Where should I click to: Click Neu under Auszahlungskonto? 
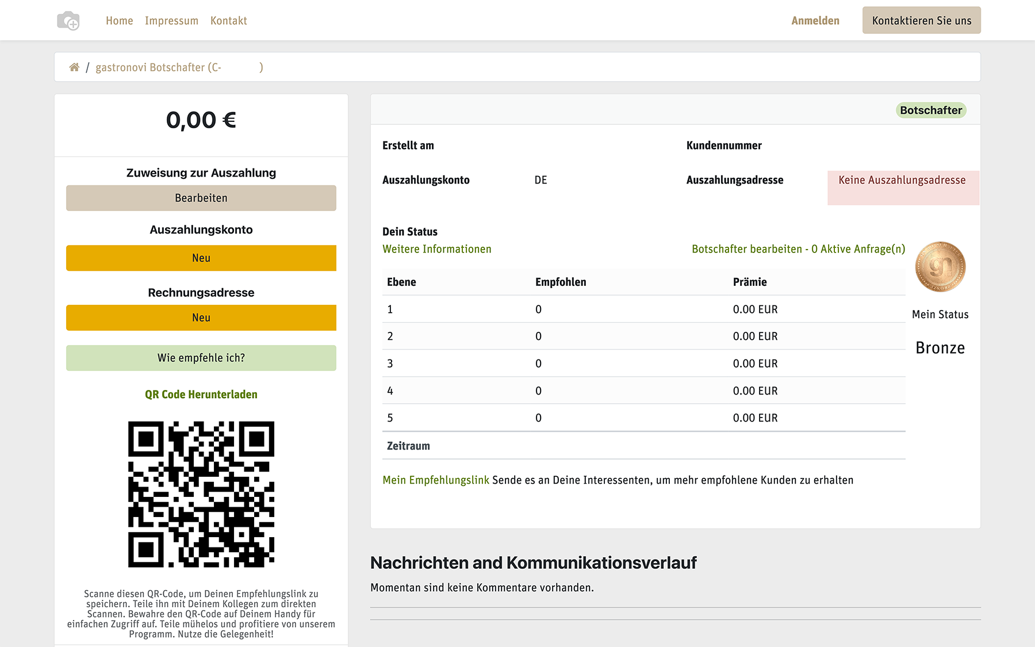pyautogui.click(x=201, y=258)
